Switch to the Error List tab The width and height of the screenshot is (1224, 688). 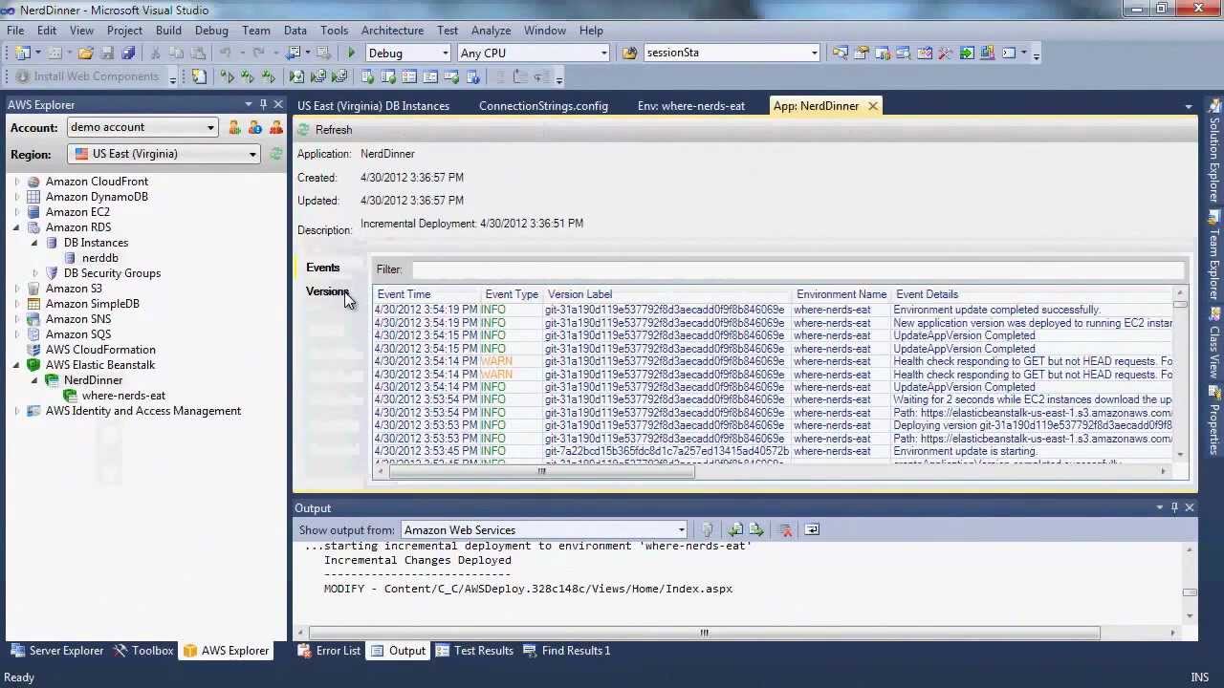pyautogui.click(x=329, y=651)
